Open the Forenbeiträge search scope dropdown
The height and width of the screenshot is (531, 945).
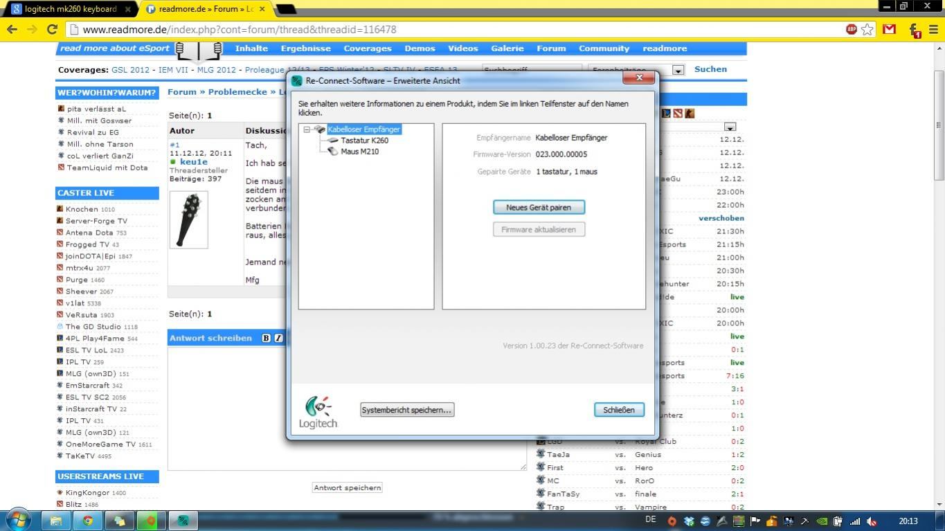678,70
